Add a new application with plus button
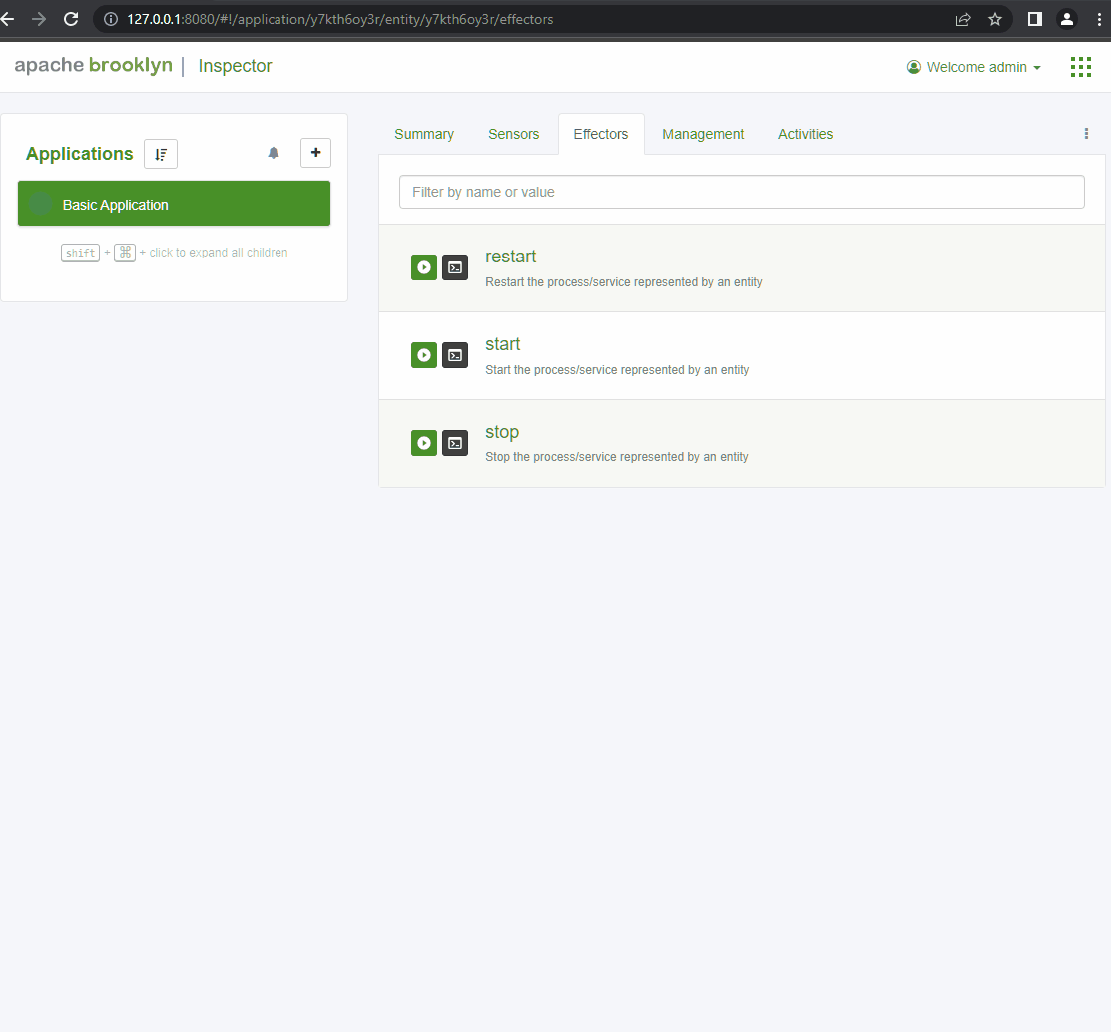This screenshot has height=1032, width=1111. [316, 153]
